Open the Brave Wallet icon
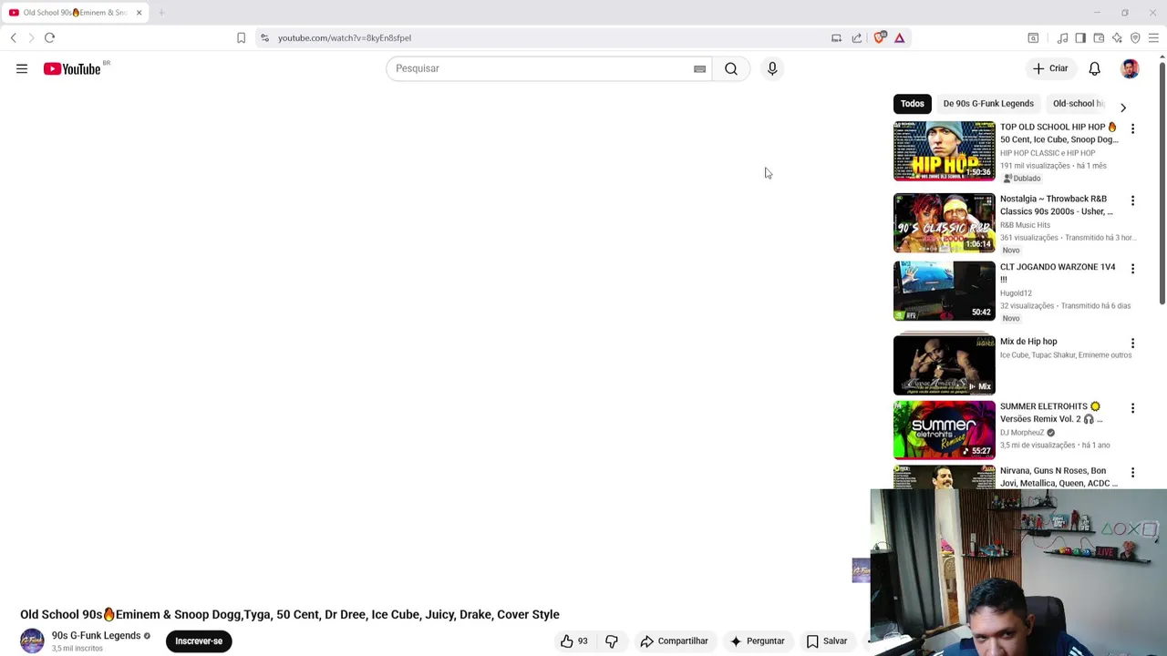The image size is (1167, 656). coord(1099,37)
